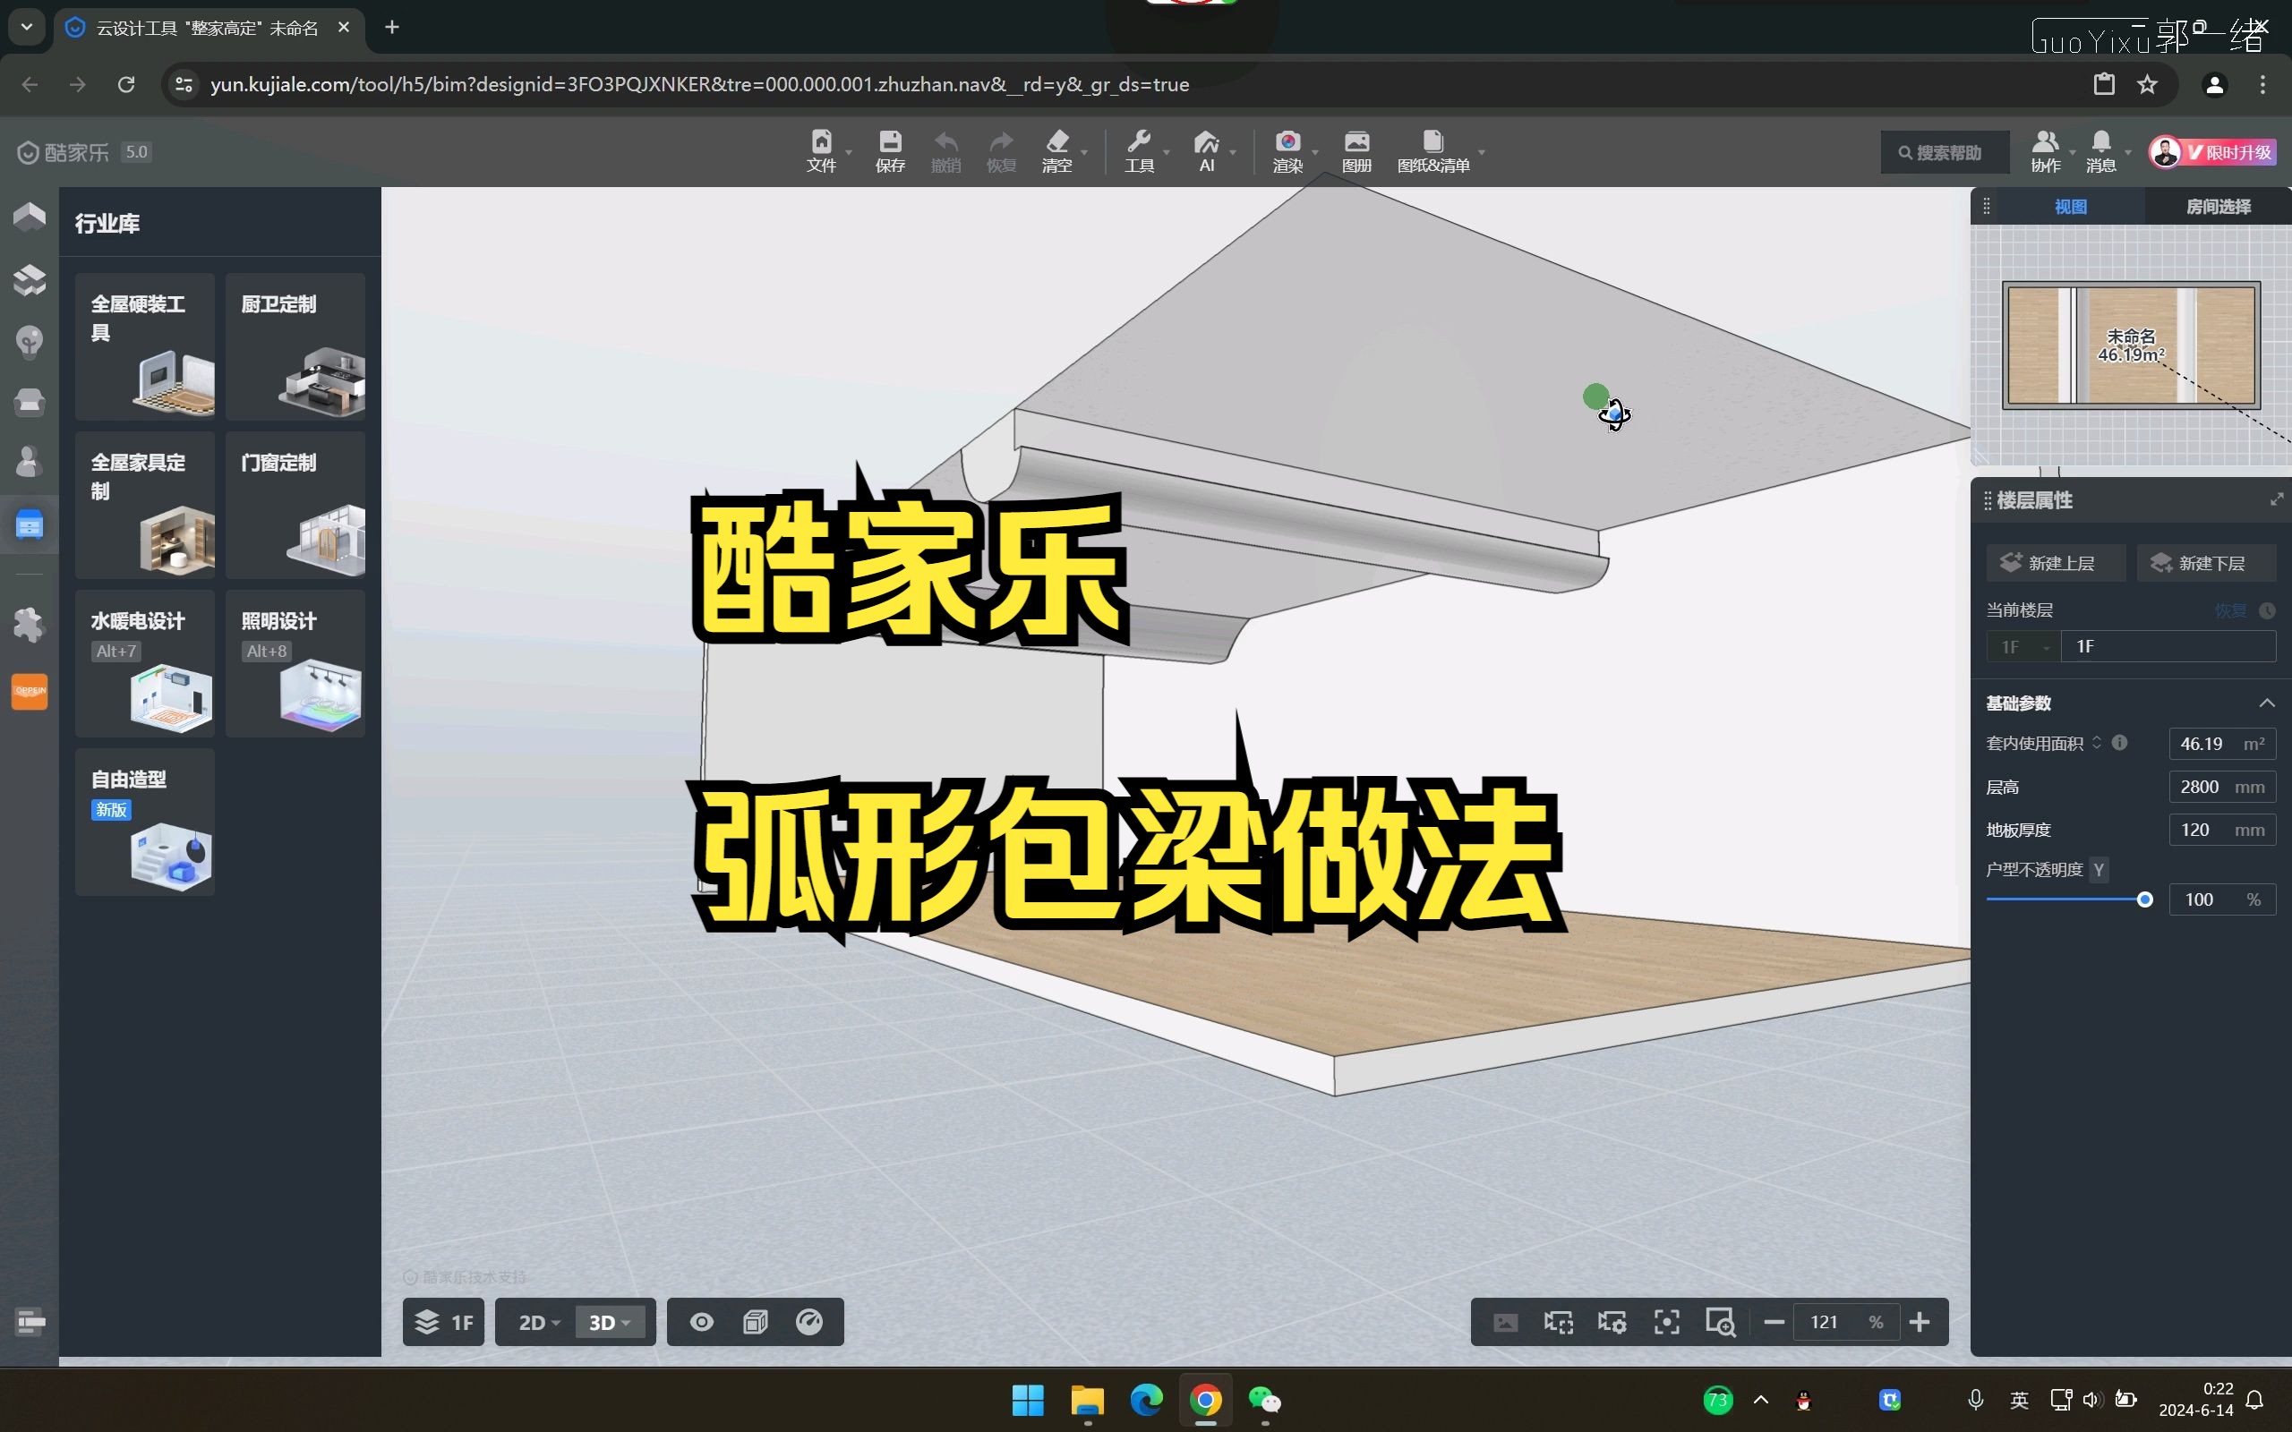
Task: Click the 新建上层 button
Action: point(2056,564)
